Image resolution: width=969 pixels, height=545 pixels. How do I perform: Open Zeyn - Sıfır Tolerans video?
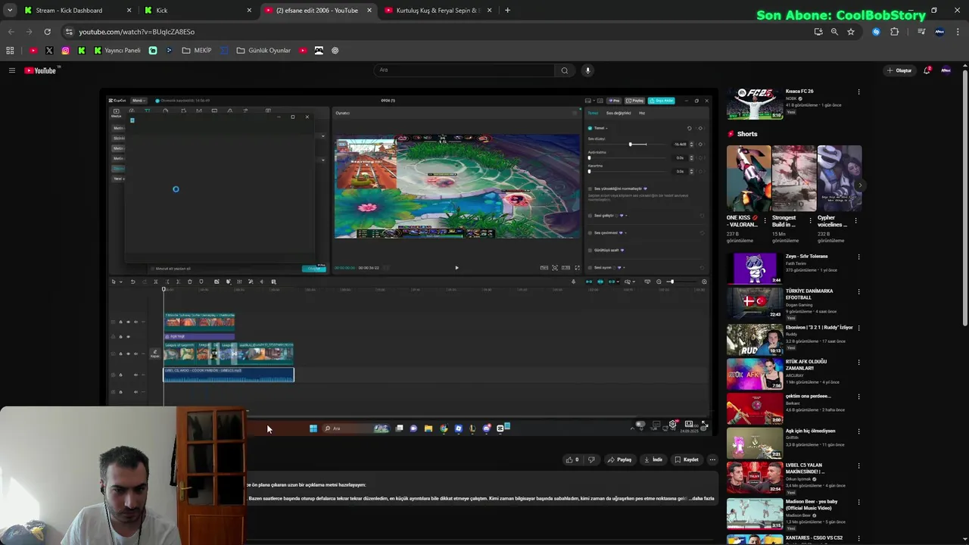pos(755,269)
